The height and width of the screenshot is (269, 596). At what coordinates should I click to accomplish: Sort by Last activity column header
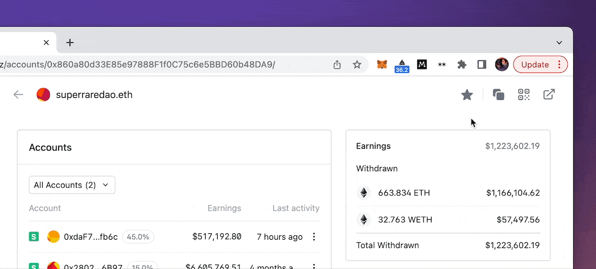coord(296,208)
